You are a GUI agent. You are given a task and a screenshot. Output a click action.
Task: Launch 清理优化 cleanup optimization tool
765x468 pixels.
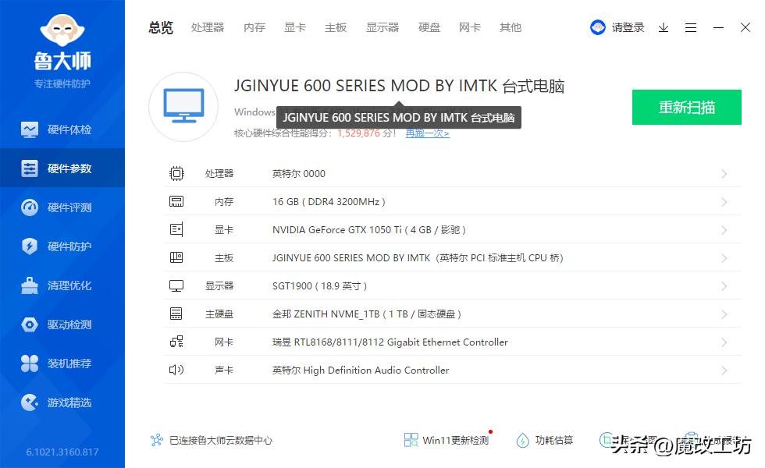point(62,285)
